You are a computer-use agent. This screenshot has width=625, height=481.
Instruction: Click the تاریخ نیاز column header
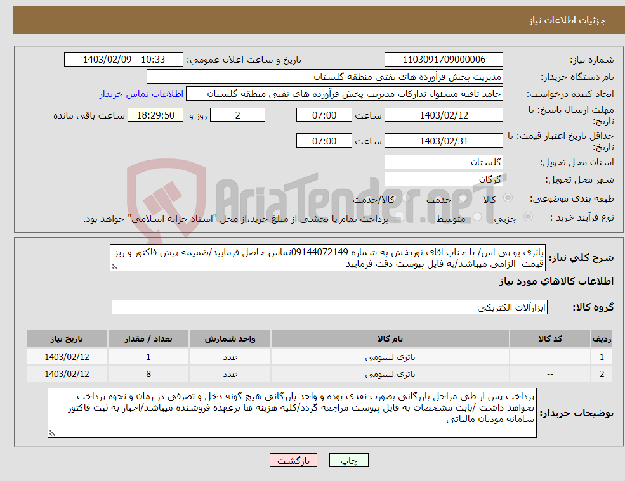click(67, 338)
